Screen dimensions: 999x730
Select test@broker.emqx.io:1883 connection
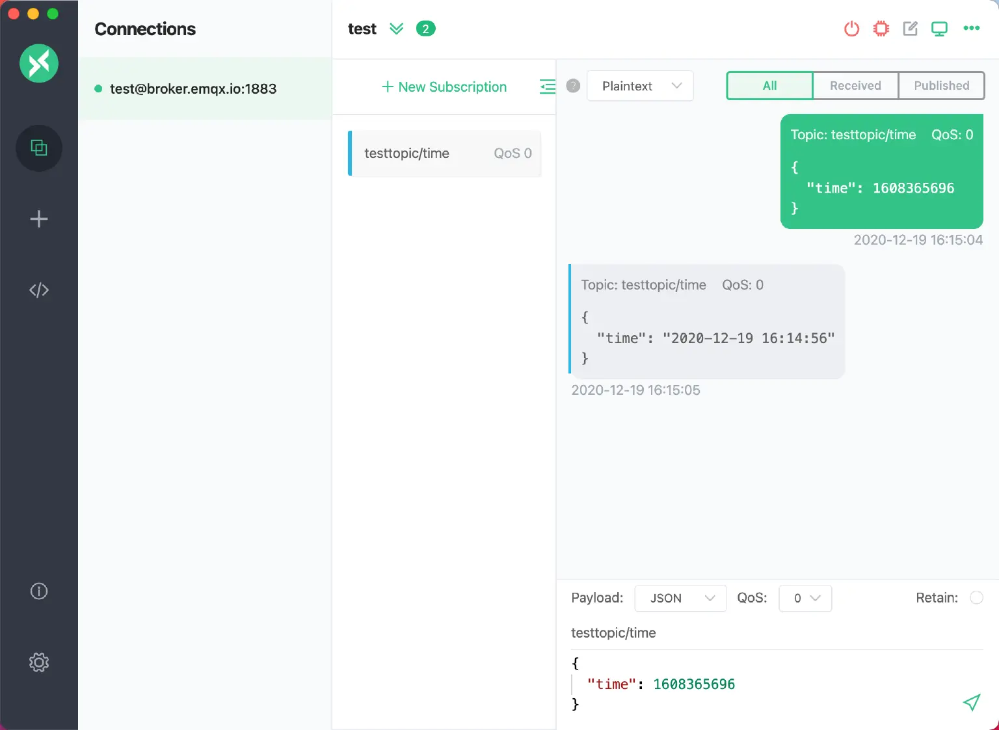click(193, 89)
